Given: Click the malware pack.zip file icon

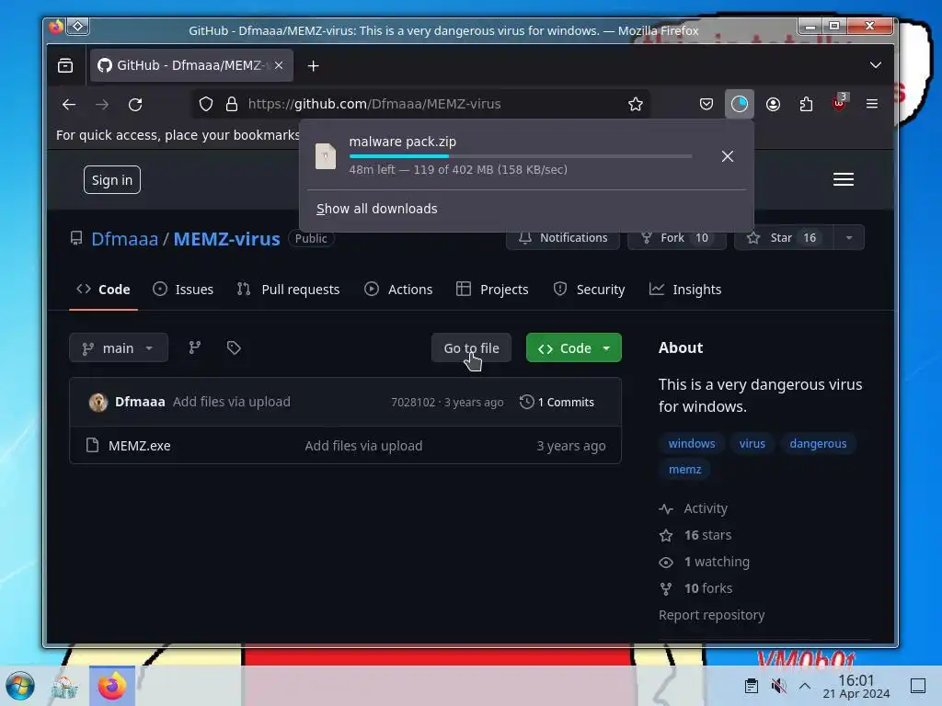Looking at the screenshot, I should tap(326, 156).
